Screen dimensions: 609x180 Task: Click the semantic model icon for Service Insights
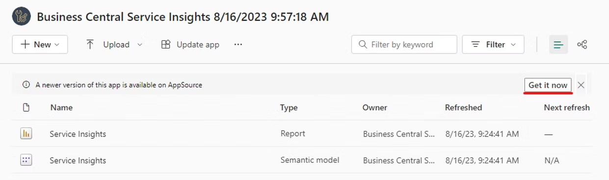[26, 160]
